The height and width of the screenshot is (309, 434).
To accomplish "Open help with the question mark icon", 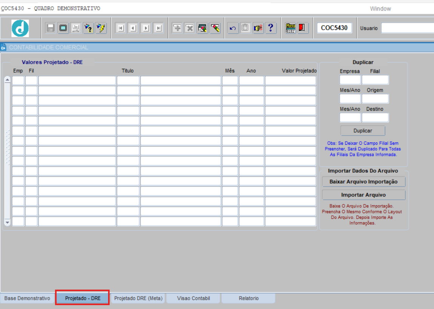I will (x=270, y=28).
